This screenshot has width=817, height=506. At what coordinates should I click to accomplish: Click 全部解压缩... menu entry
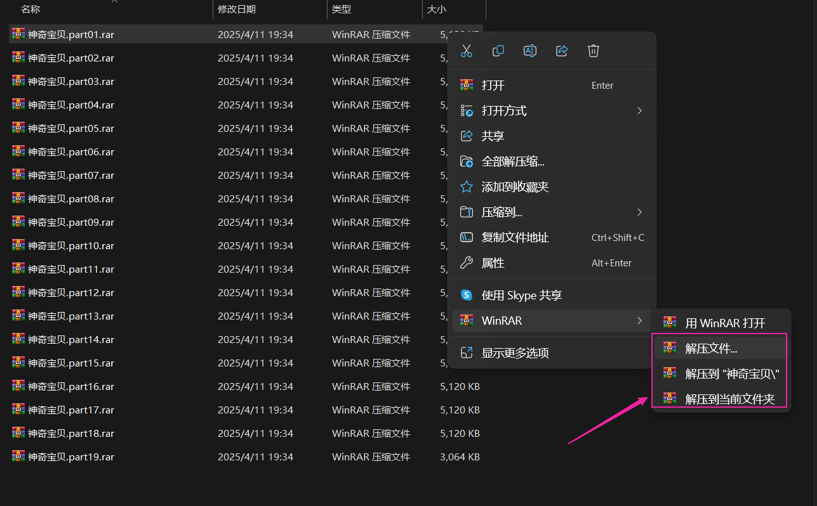(x=513, y=161)
